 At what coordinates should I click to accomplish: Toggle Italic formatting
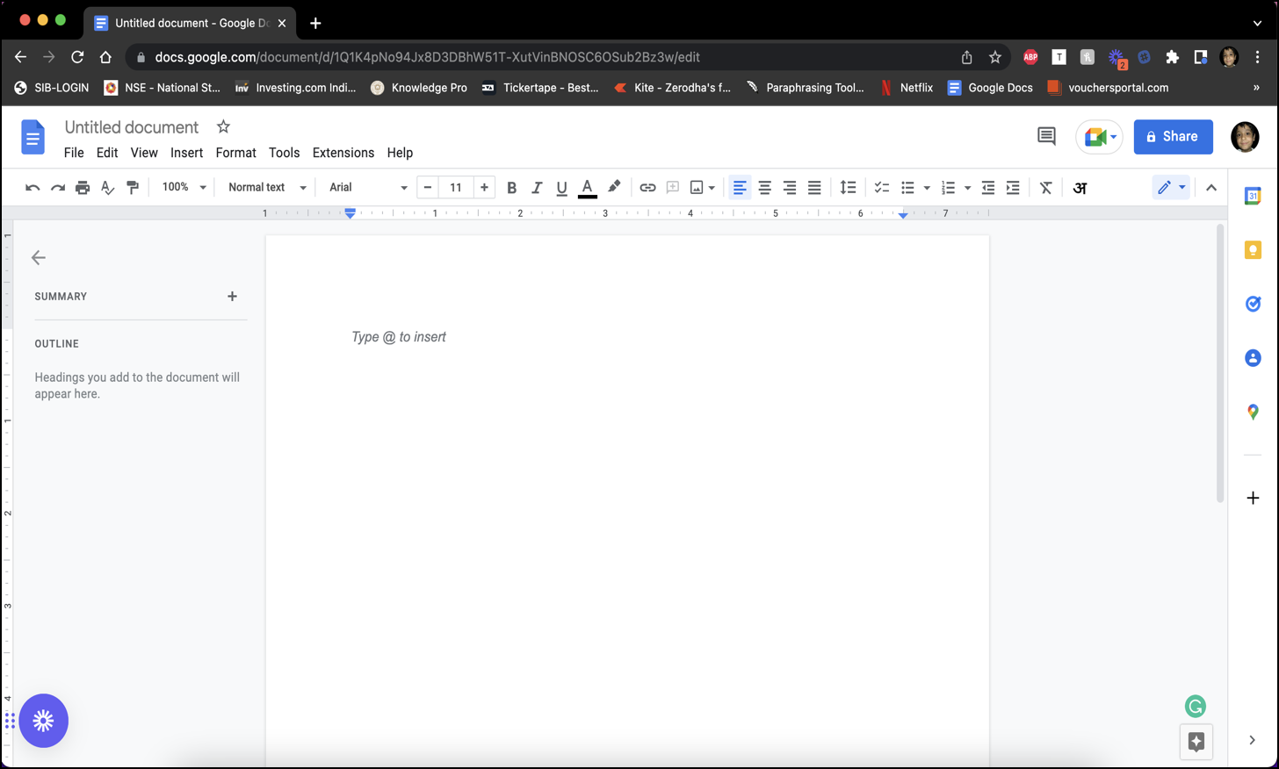pos(537,188)
